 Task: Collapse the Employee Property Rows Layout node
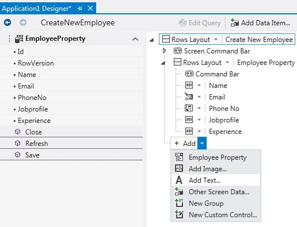tap(163, 63)
